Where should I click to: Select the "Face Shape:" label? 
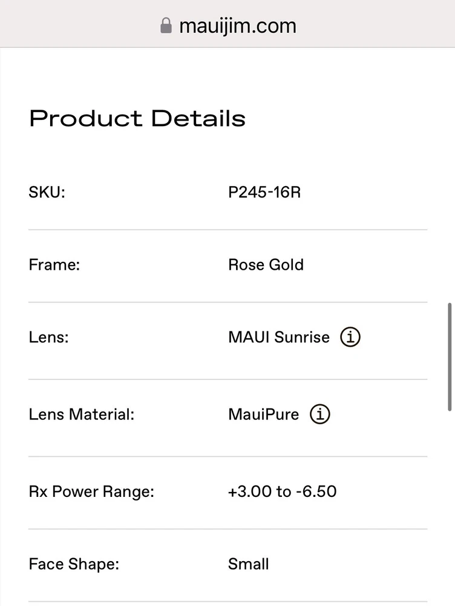pyautogui.click(x=74, y=564)
